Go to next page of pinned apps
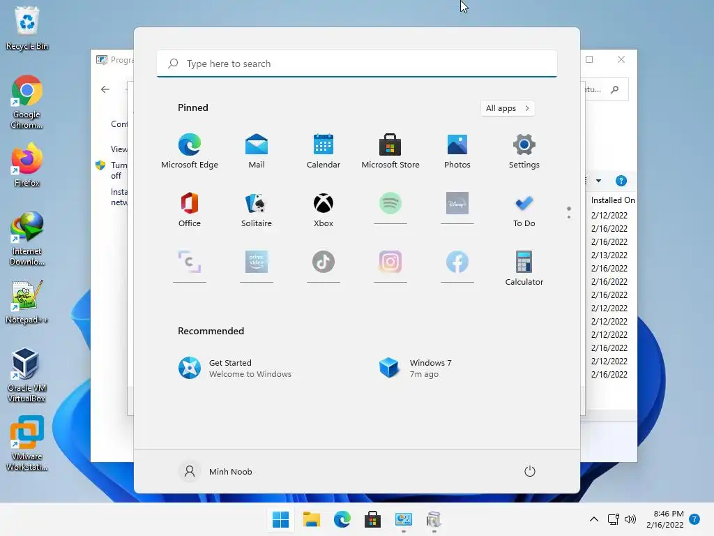Viewport: 714px width, 536px height. (x=569, y=217)
